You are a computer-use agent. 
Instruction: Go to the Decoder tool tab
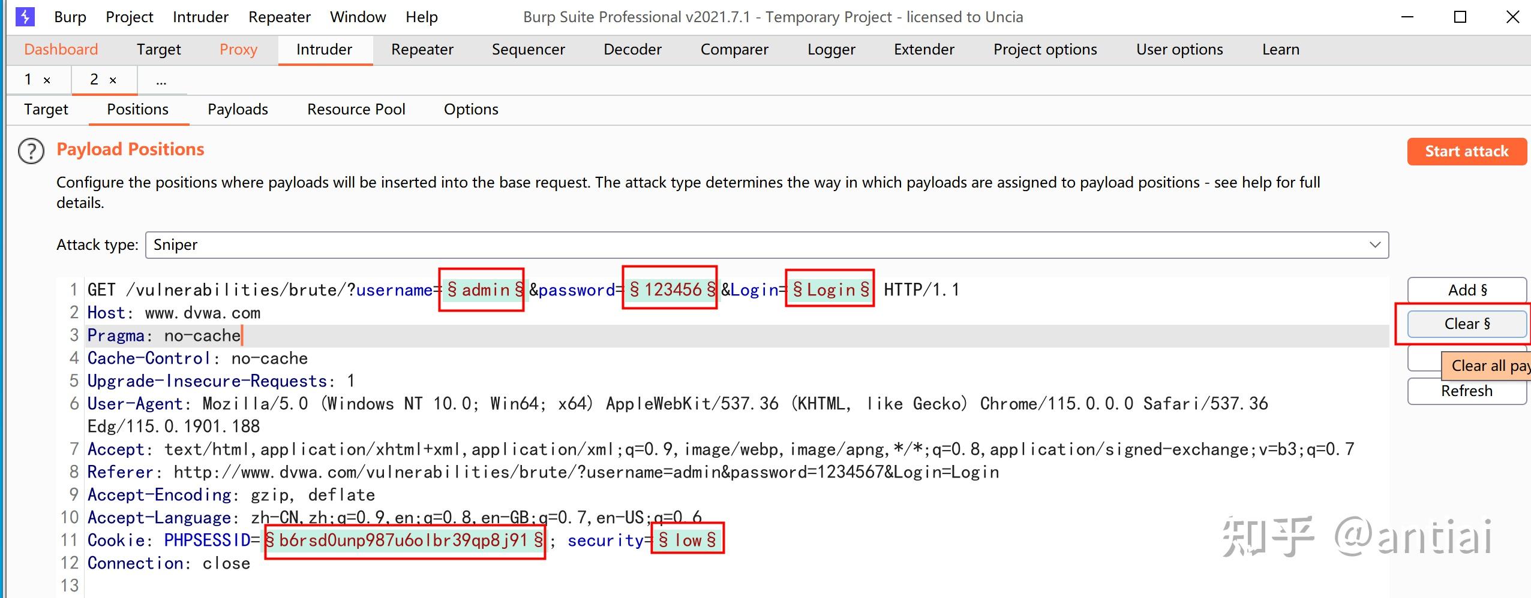click(x=632, y=50)
